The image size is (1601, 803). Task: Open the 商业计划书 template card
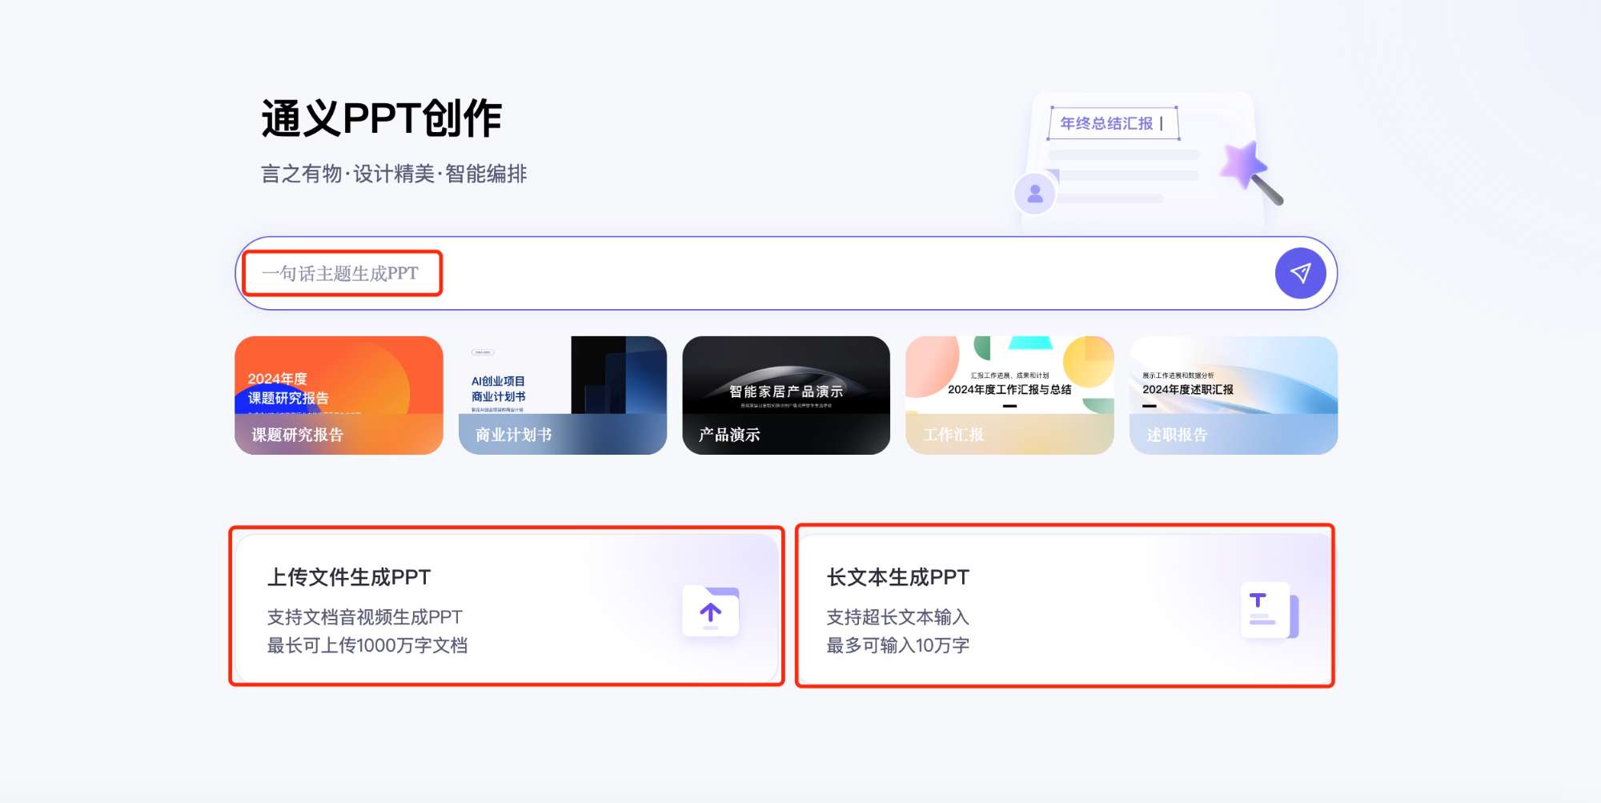[563, 395]
